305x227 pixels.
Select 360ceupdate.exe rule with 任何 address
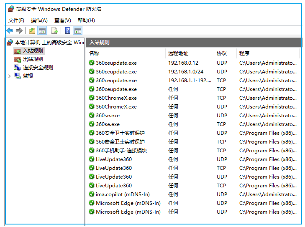click(194, 89)
